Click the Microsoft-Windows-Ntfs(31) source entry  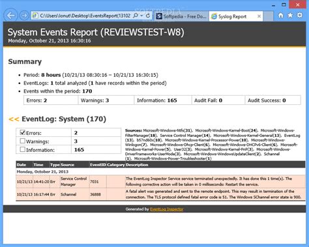tap(168, 130)
